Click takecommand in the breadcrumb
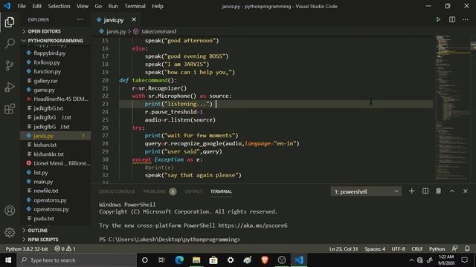Viewport: 476px width, 267px height. point(158,31)
